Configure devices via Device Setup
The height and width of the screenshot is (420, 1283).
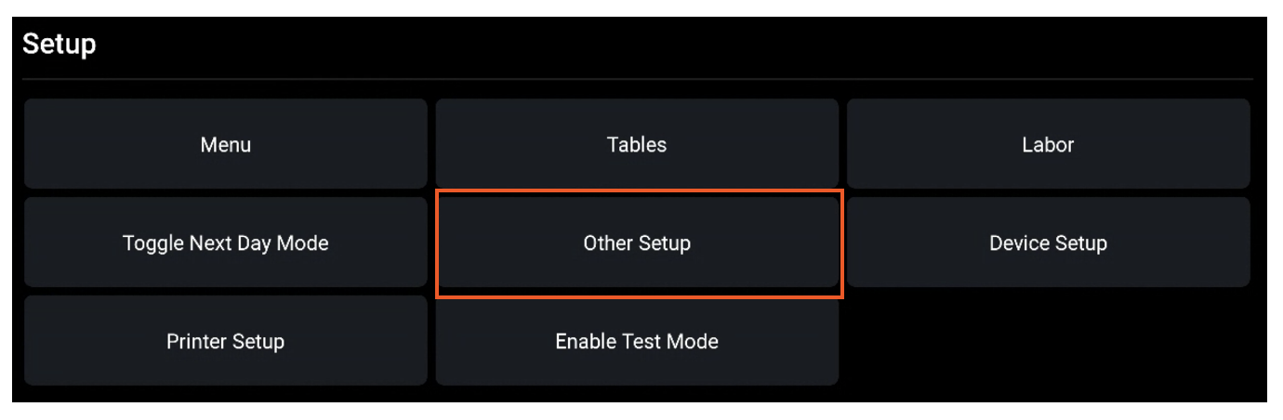coord(1048,243)
